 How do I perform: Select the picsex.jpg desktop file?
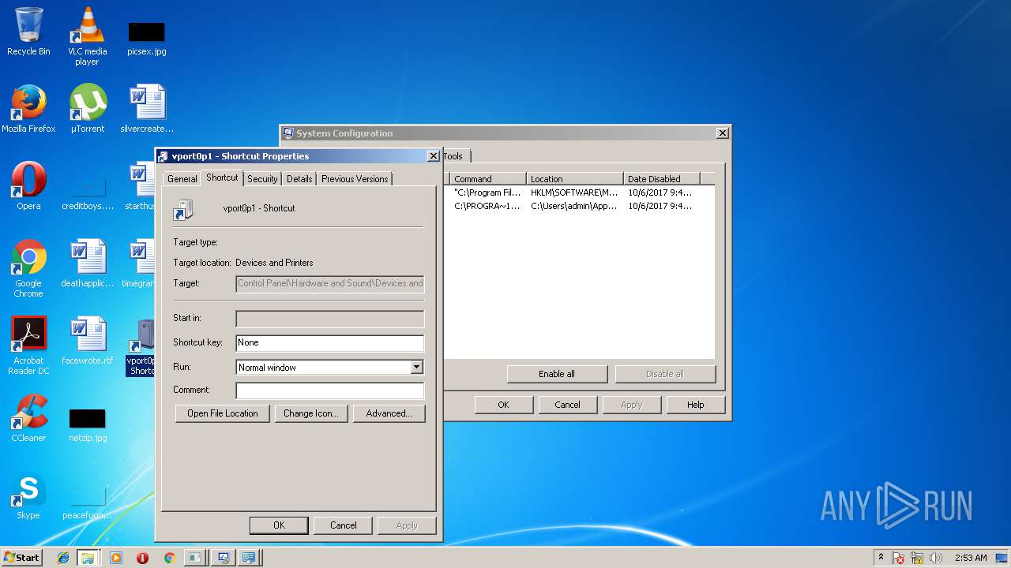click(x=146, y=38)
